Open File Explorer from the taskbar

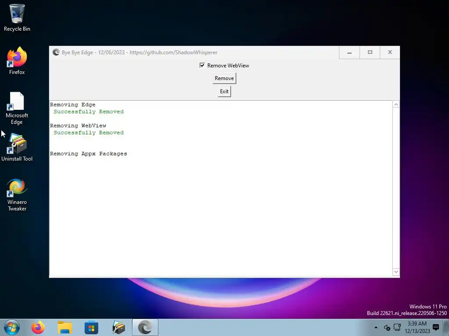65,327
